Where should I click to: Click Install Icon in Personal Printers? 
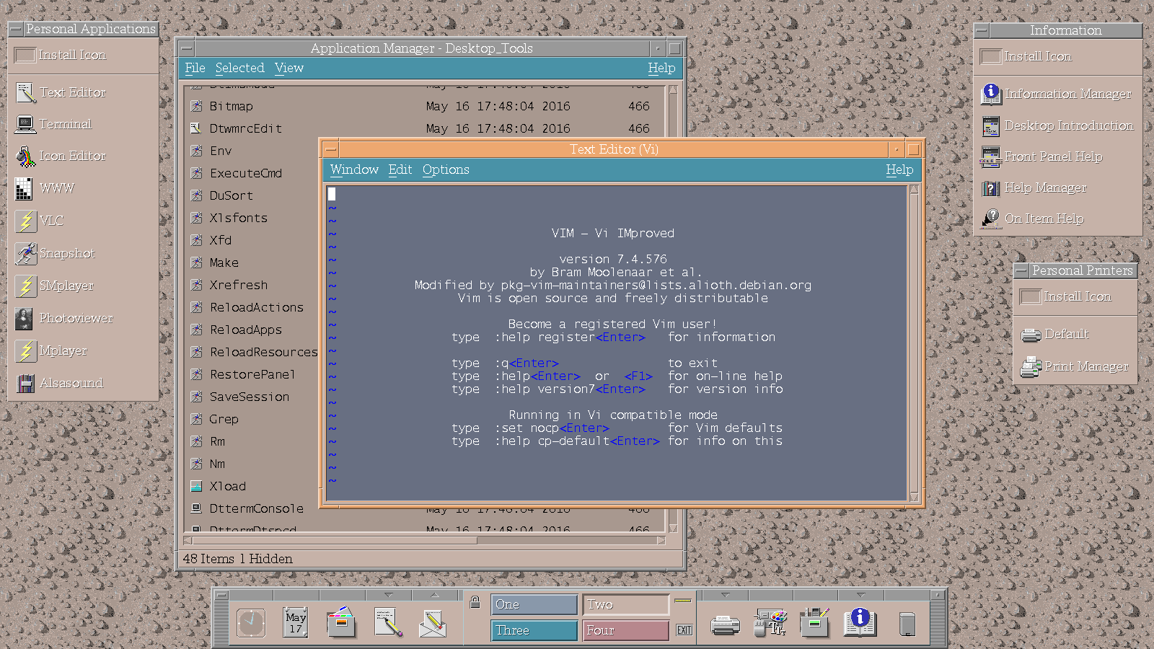tap(1066, 296)
